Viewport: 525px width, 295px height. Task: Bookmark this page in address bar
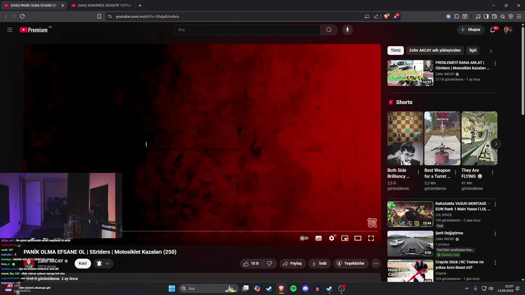pos(99,16)
